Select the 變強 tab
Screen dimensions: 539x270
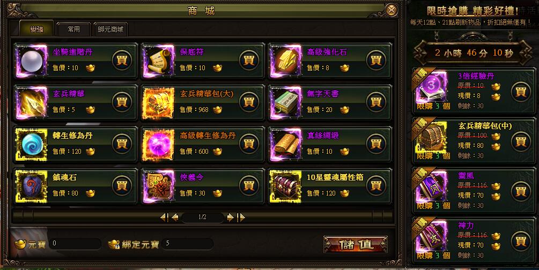(36, 28)
